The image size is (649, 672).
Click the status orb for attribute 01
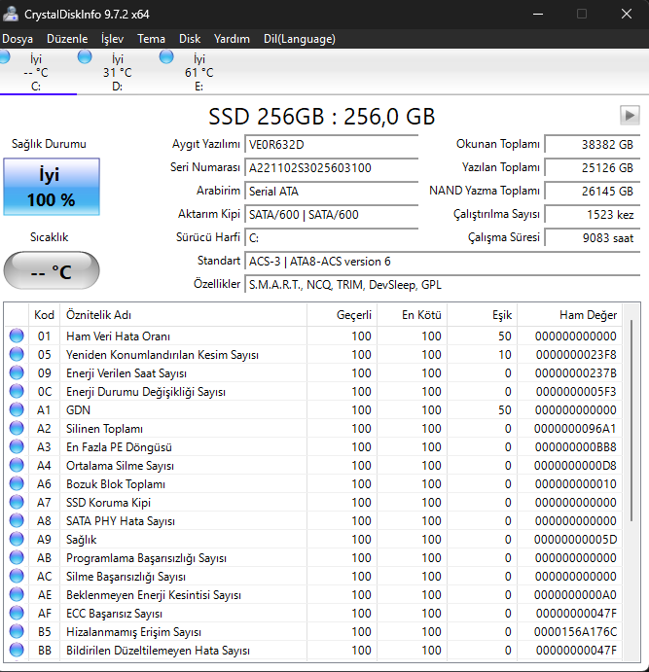tap(17, 336)
